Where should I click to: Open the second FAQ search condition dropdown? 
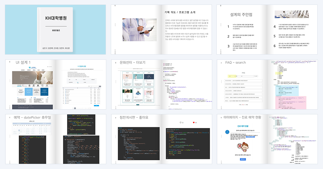239,76
